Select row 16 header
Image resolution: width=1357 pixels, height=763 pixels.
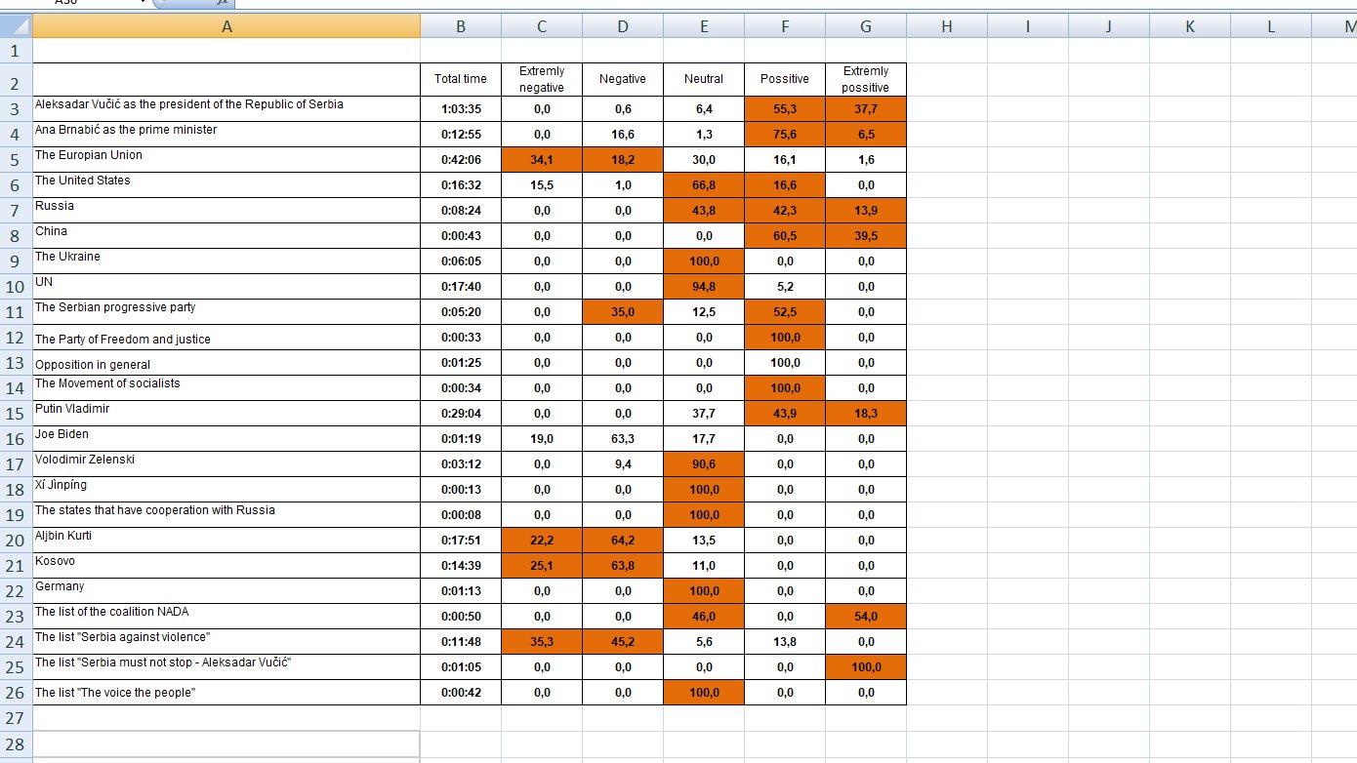(16, 439)
